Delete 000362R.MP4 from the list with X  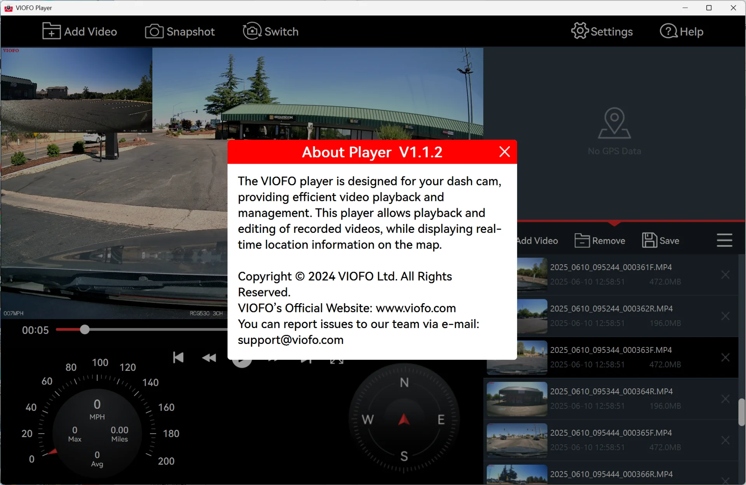(x=725, y=316)
